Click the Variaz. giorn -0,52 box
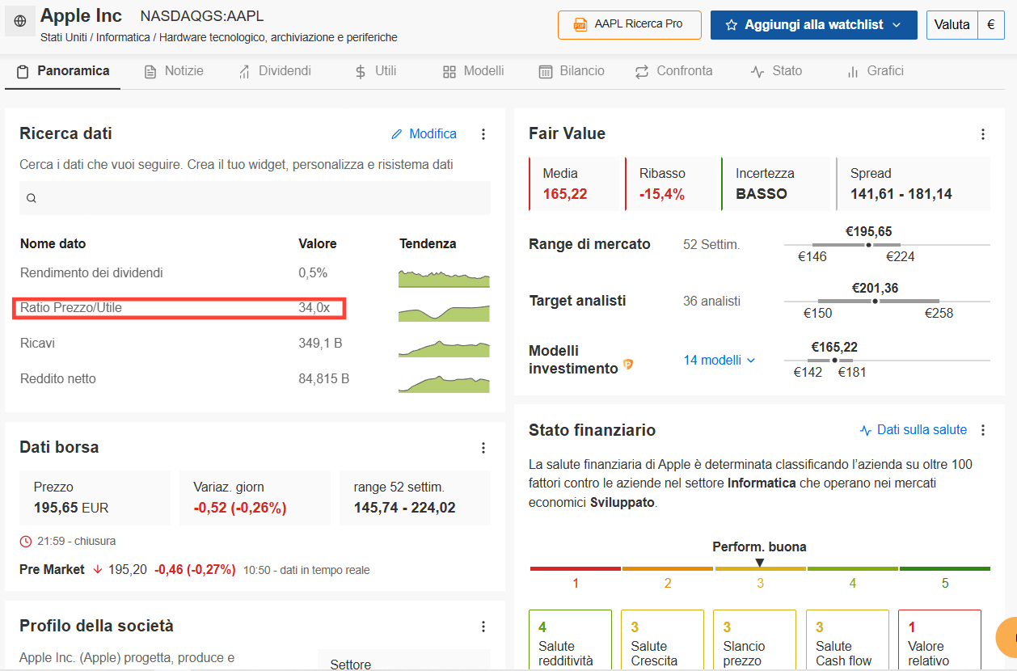1017x671 pixels. point(255,498)
